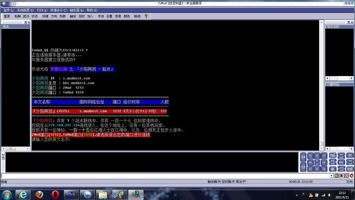Open the 快捷命令 menu
This screenshot has height=200, width=355.
tap(59, 10)
